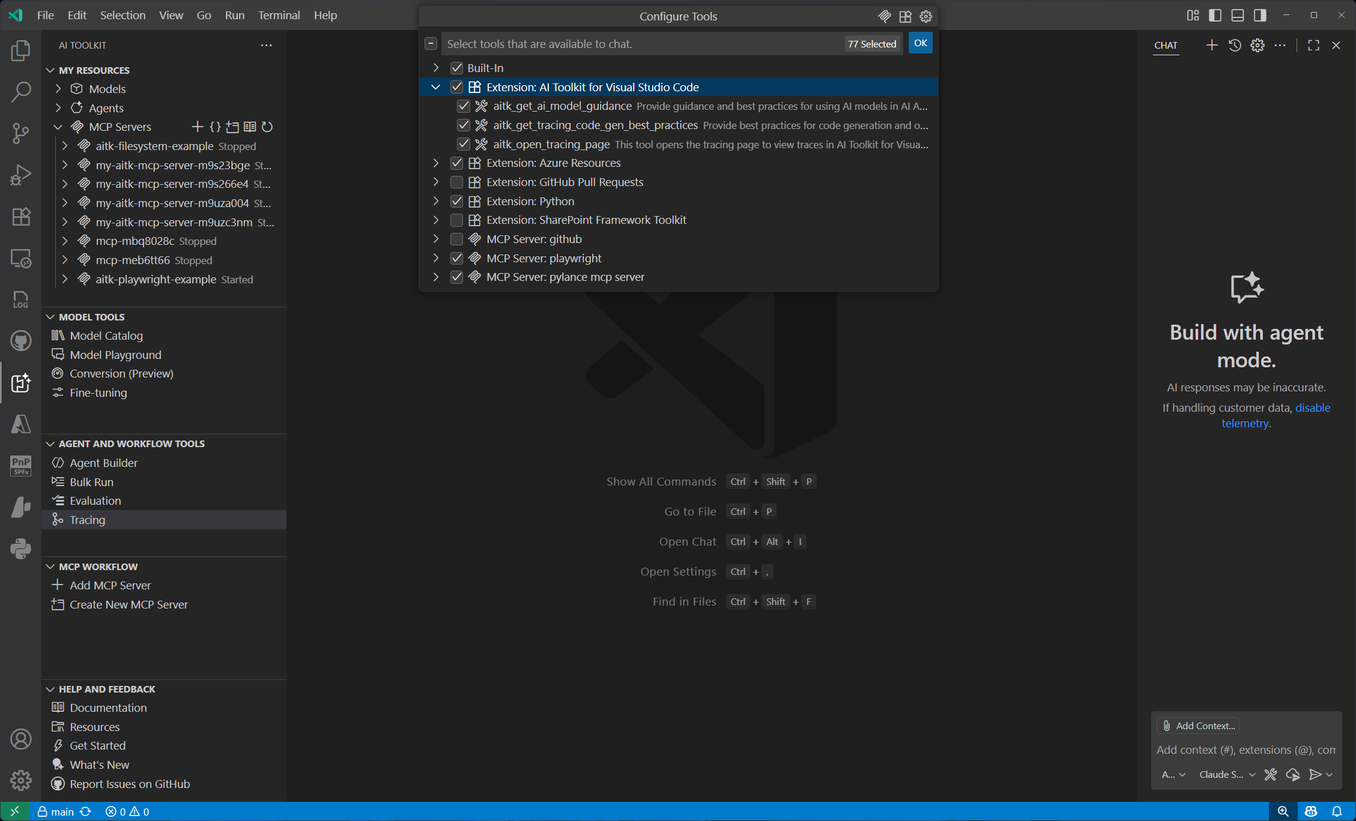This screenshot has width=1356, height=821.
Task: Start a new chat with plus icon
Action: coord(1212,45)
